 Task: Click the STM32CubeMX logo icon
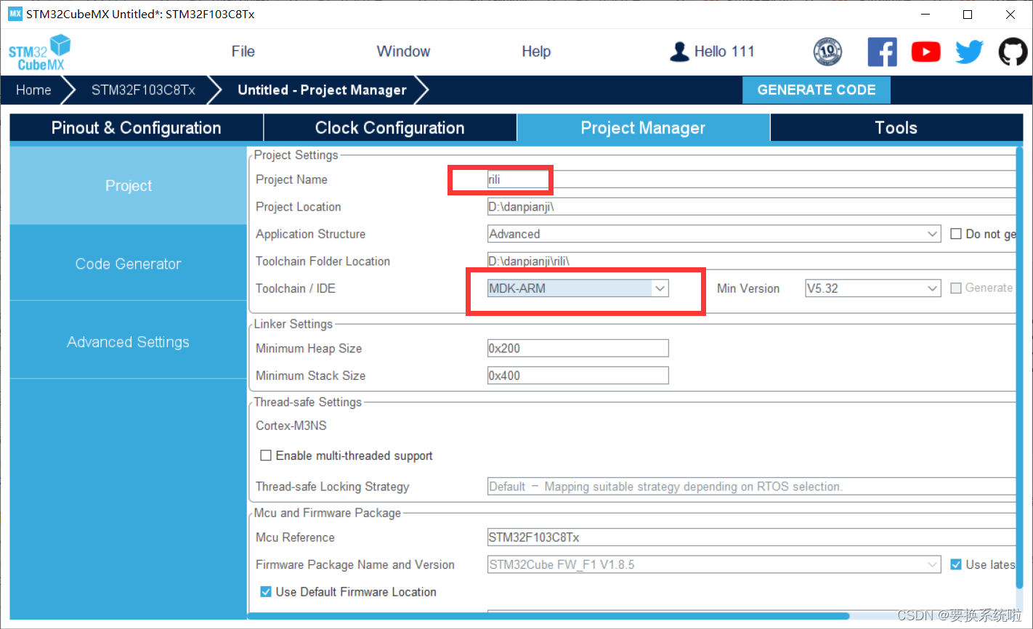(x=40, y=52)
